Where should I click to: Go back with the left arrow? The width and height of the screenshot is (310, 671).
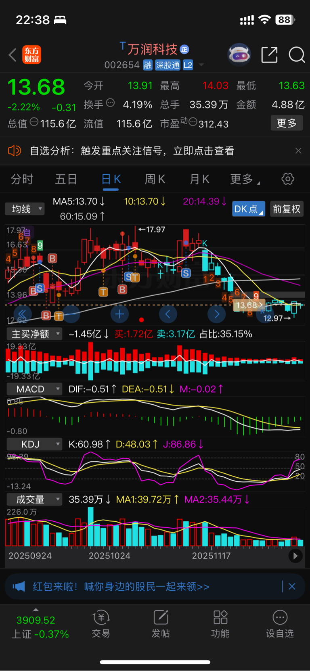pyautogui.click(x=13, y=55)
